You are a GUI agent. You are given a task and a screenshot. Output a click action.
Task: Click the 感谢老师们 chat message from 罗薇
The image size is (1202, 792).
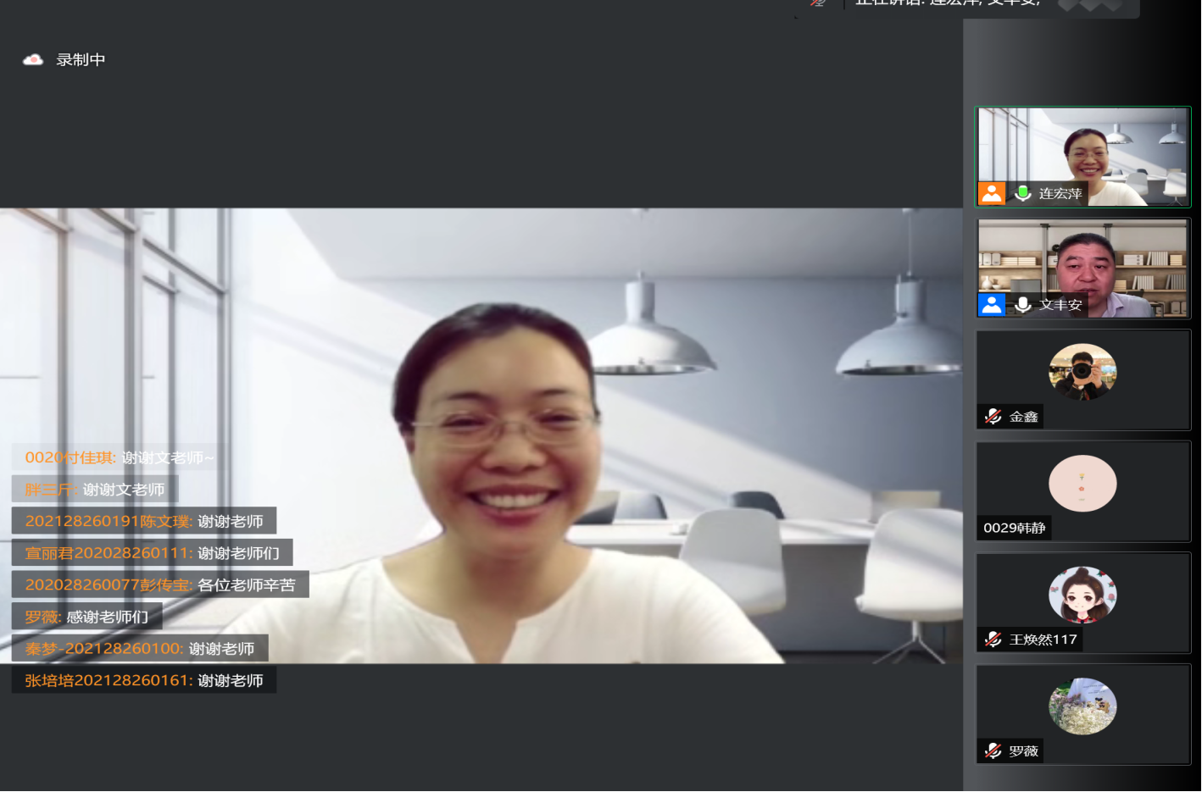pos(86,617)
